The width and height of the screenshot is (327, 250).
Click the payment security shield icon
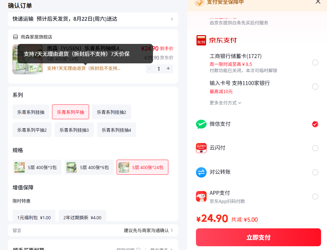coord(199,3)
